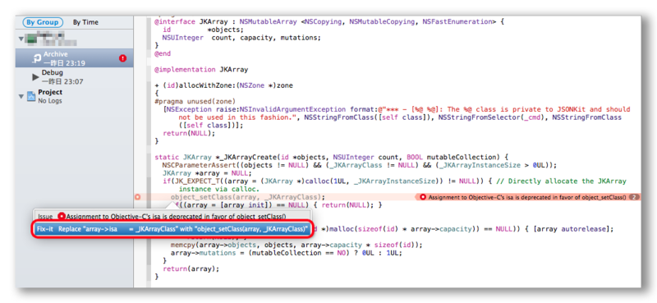Click the "static JKArray *_JKArrayCreate" line

pyautogui.click(x=331, y=158)
